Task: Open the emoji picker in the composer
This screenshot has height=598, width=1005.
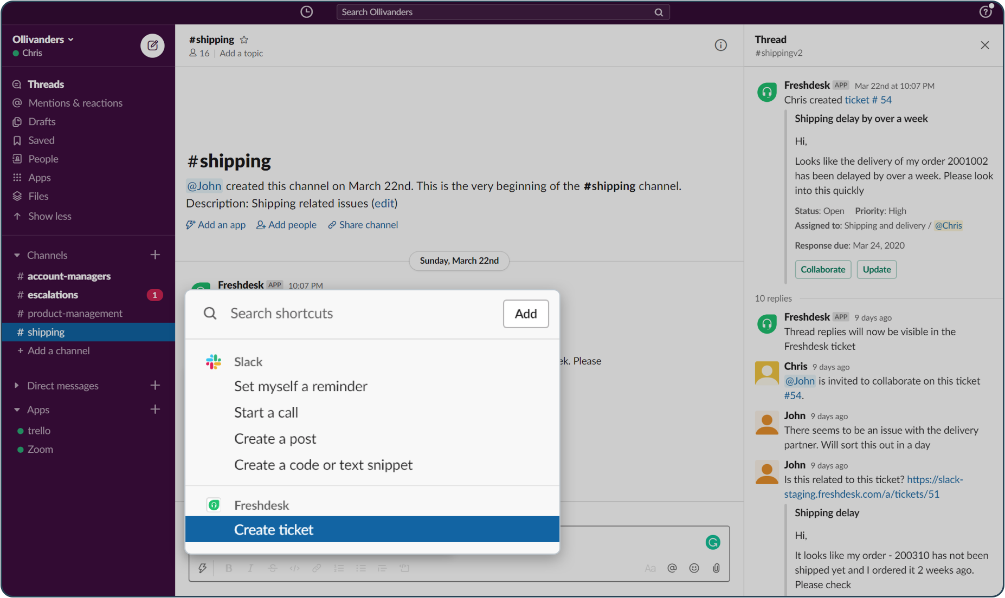Action: (694, 568)
